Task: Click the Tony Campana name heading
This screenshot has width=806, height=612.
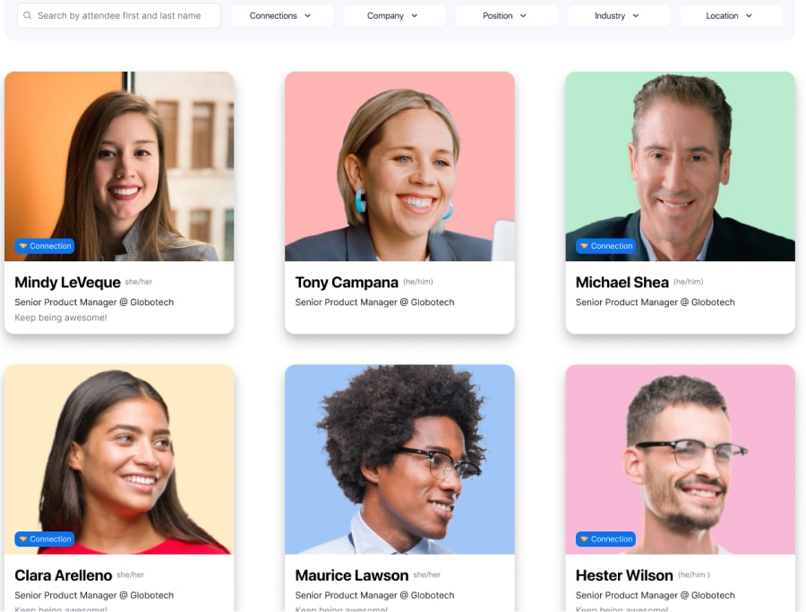Action: point(347,283)
